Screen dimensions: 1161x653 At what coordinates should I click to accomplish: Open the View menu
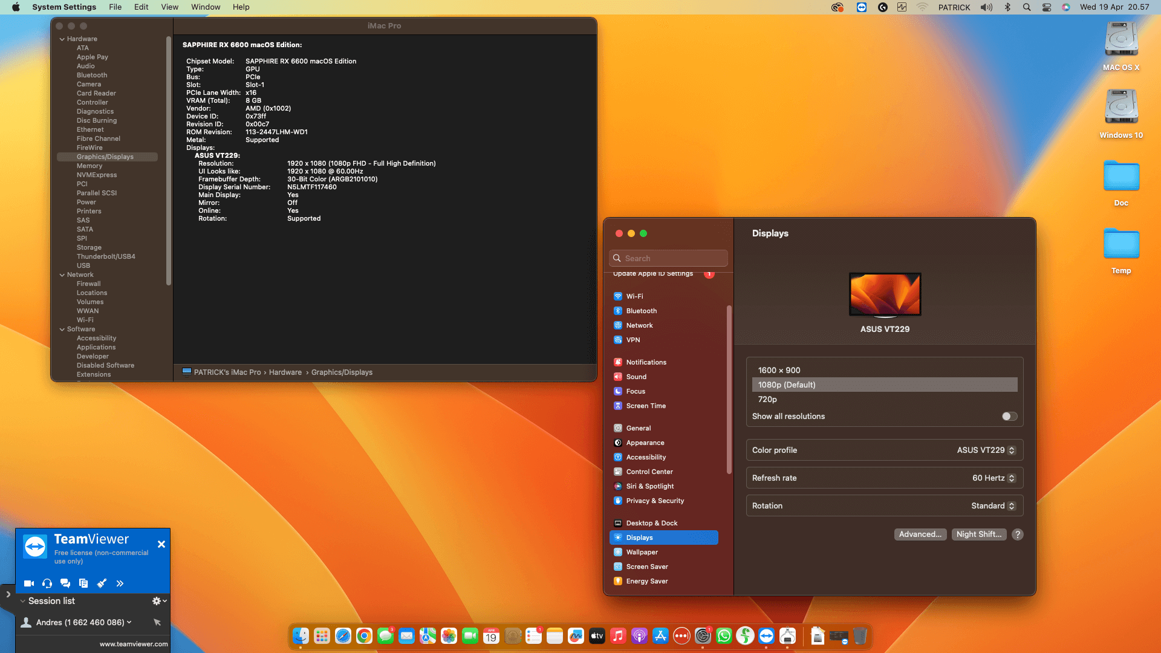pos(169,7)
